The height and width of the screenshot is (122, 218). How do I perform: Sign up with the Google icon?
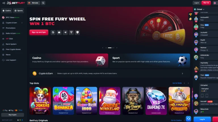click(x=53, y=32)
